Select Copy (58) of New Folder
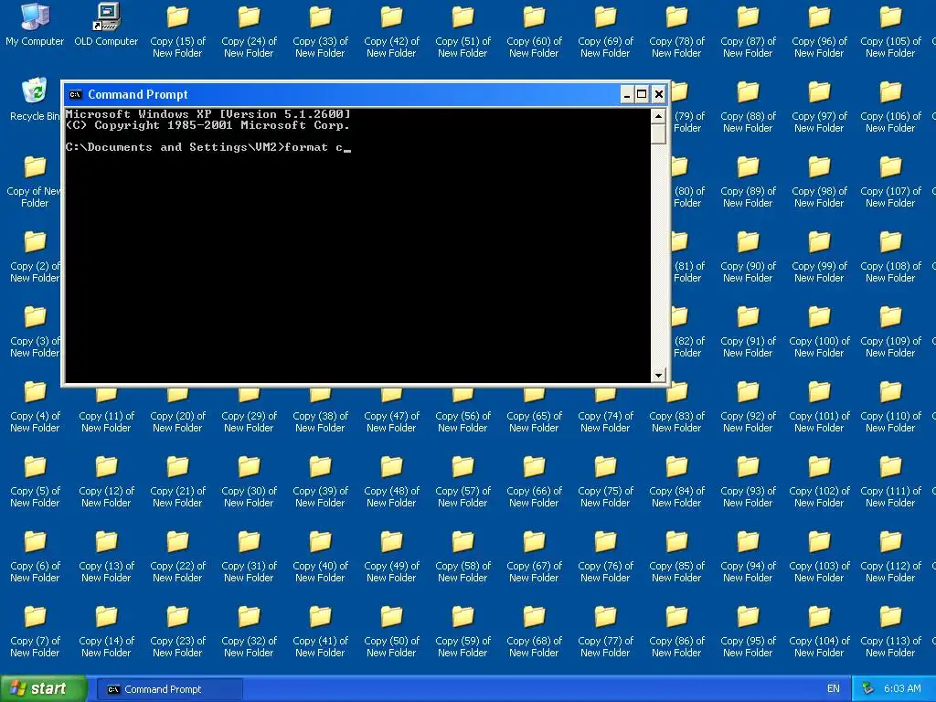This screenshot has width=936, height=702. [463, 556]
